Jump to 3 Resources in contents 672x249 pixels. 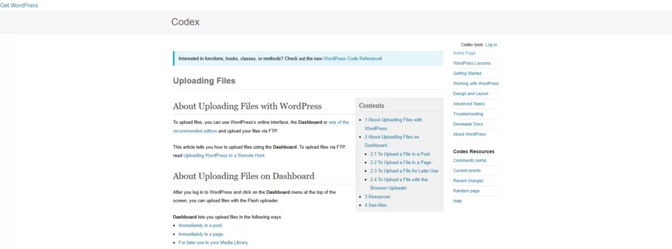coord(377,197)
